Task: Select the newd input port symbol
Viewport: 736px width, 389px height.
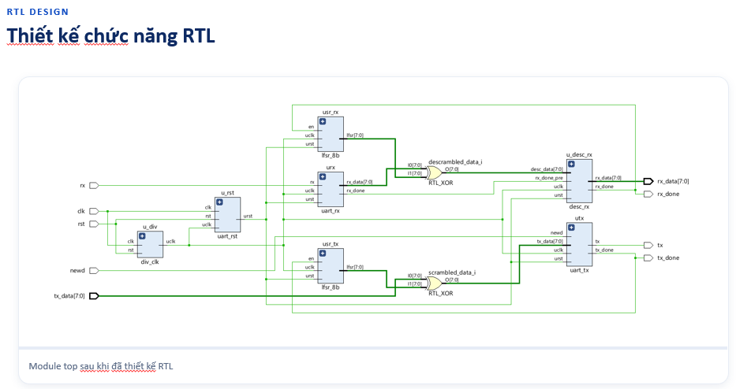Action: click(94, 270)
